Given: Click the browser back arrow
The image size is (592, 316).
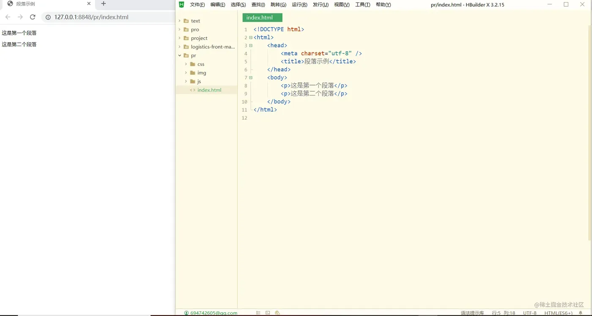Looking at the screenshot, I should (8, 17).
